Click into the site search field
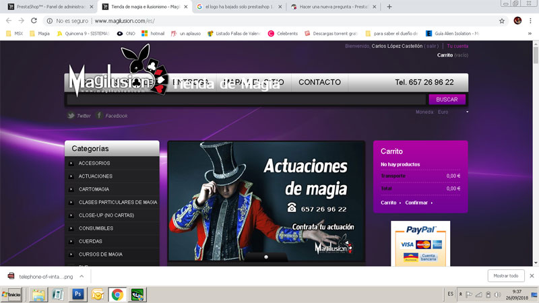This screenshot has height=303, width=539. (246, 100)
